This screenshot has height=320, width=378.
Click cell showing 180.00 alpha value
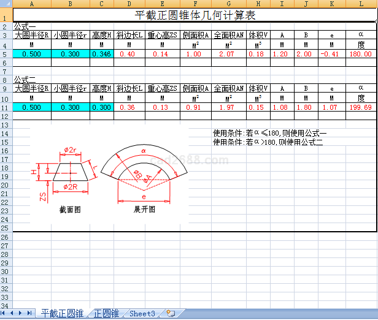pyautogui.click(x=361, y=55)
